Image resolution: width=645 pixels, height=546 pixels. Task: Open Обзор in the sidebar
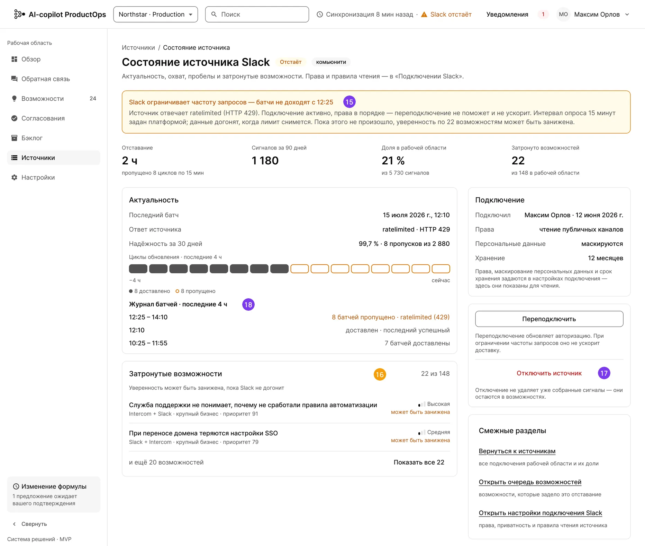(54, 59)
